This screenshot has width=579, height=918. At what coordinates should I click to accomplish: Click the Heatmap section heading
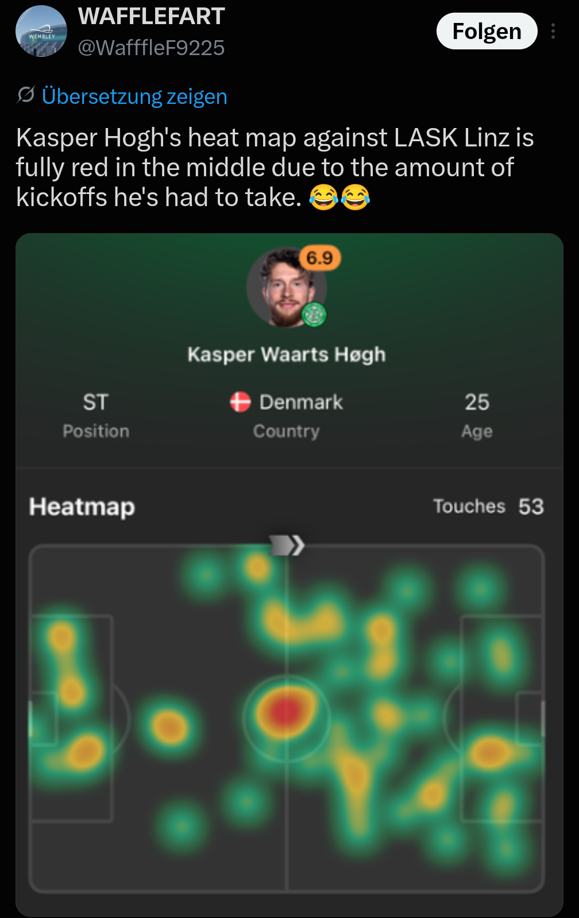[x=82, y=507]
